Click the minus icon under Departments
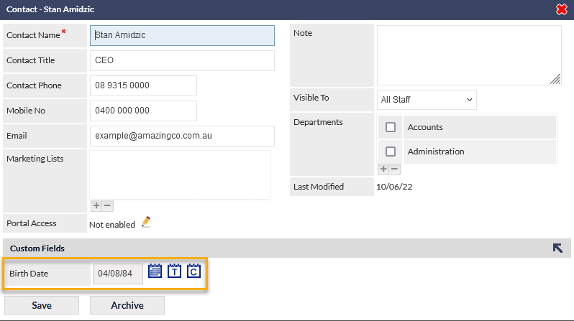 [x=394, y=169]
